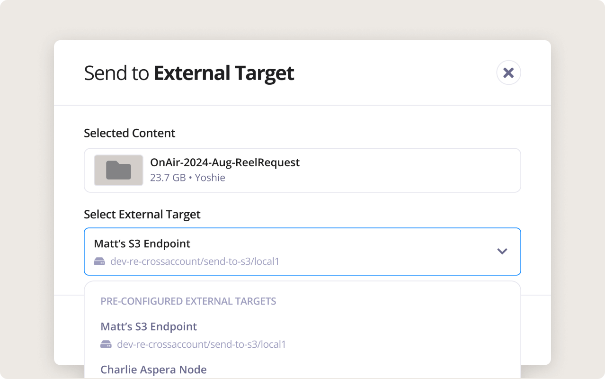Image resolution: width=605 pixels, height=379 pixels.
Task: Click the gray folder thumbnail icon
Action: (118, 170)
